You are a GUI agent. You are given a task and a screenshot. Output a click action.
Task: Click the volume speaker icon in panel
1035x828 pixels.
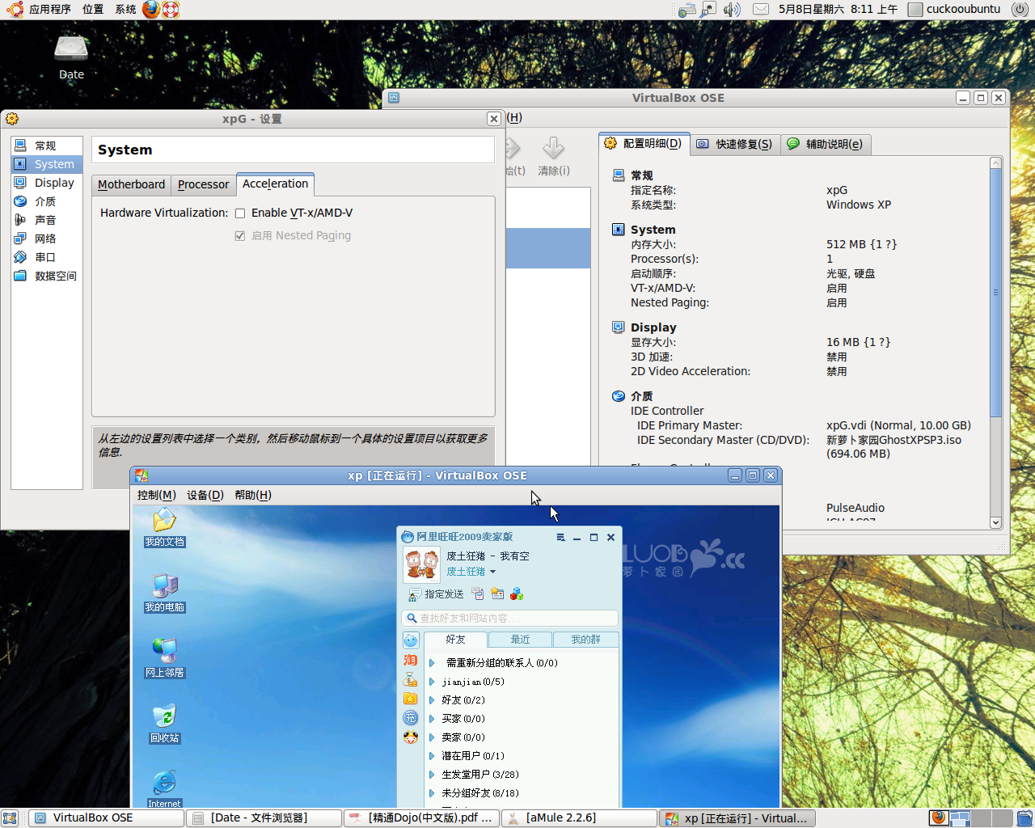732,10
